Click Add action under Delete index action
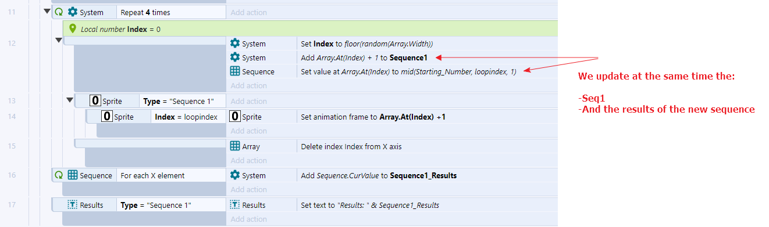 point(248,161)
